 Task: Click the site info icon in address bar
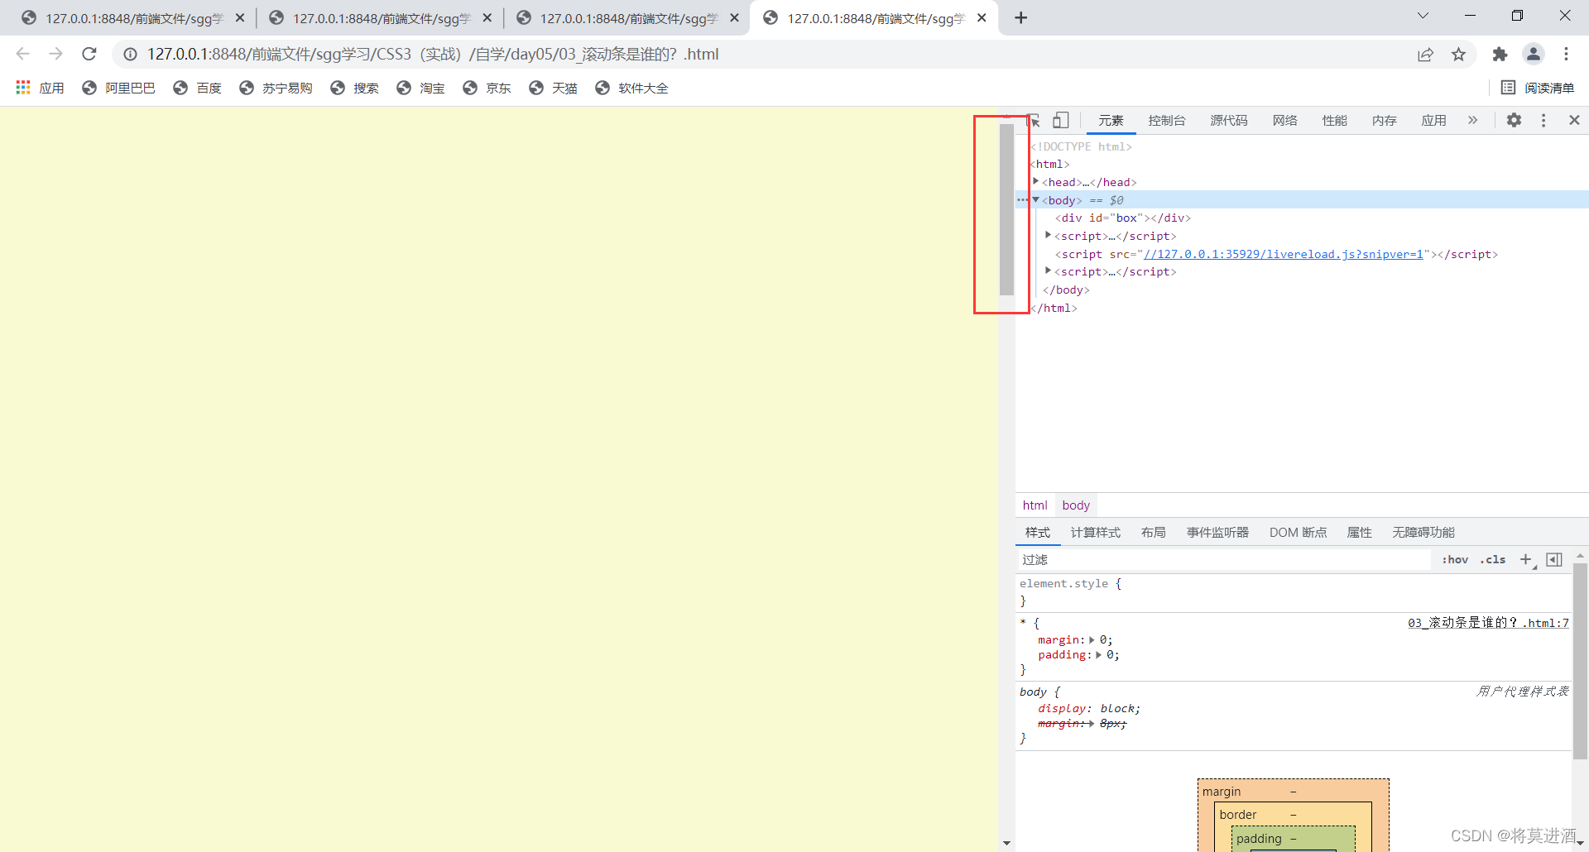click(x=130, y=55)
